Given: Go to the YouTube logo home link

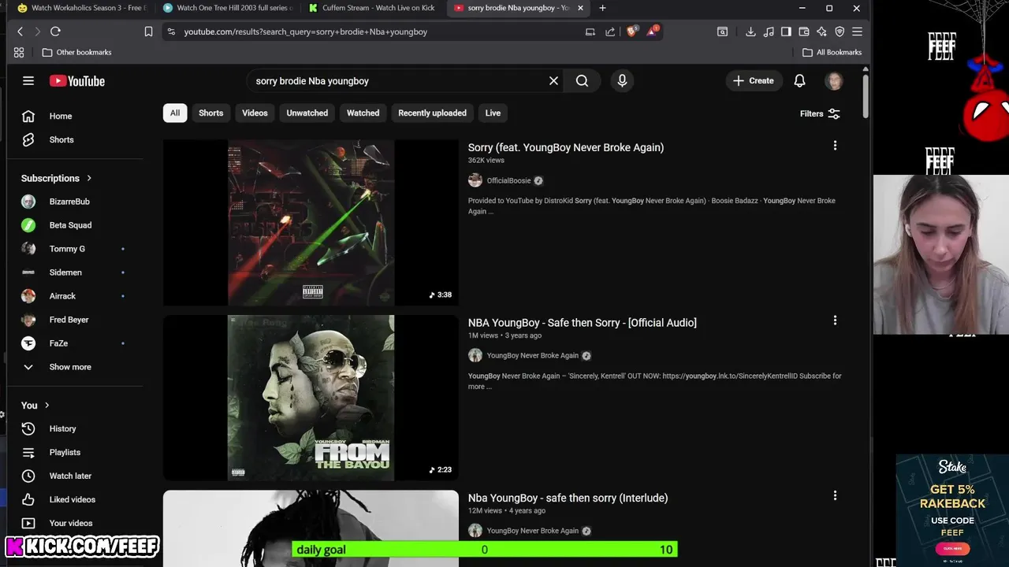Looking at the screenshot, I should click(x=77, y=80).
